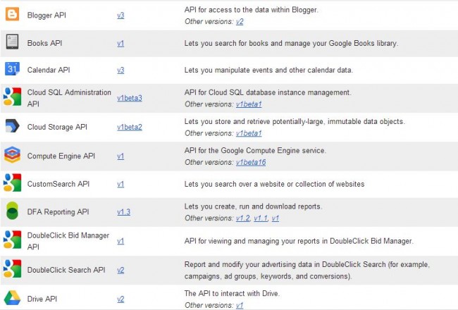This screenshot has height=310, width=458.
Task: Click the Calendar API 31 icon
Action: click(x=12, y=68)
